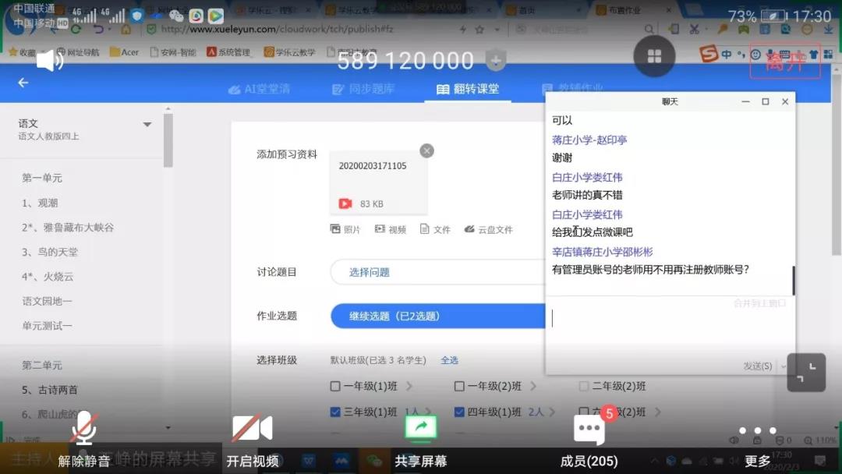Viewport: 842px width, 474px height.
Task: Select lesson 1、观潮
Action: 40,203
